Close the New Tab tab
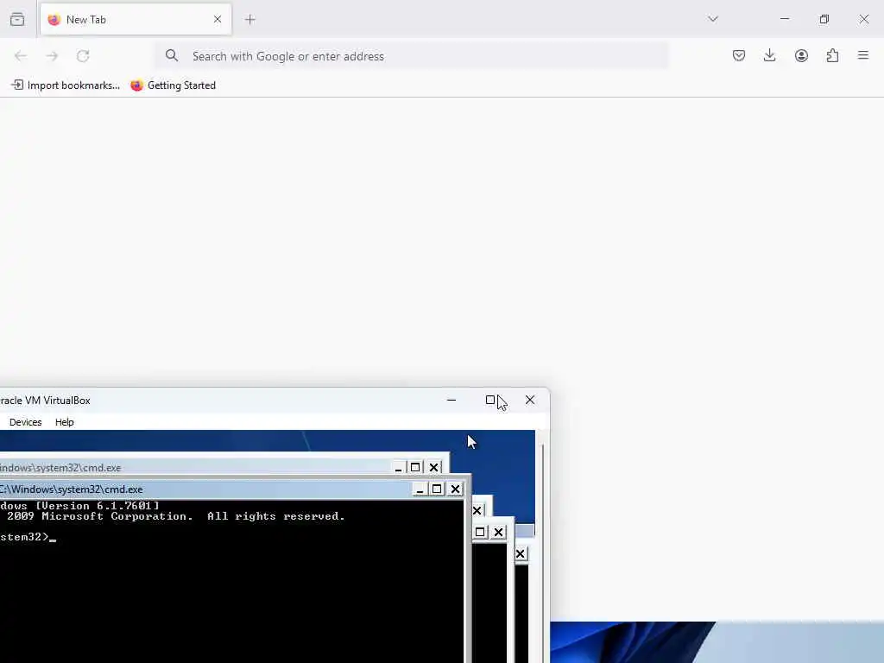Image resolution: width=884 pixels, height=663 pixels. (x=218, y=19)
